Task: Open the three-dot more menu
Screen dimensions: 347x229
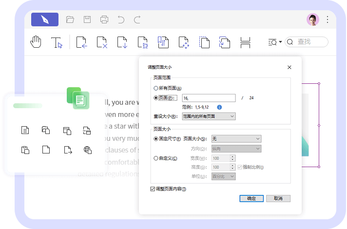Action: (328, 19)
